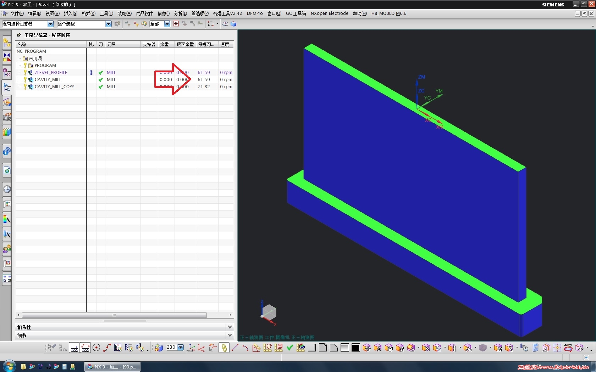Click the 名称 column header
Viewport: 596px width, 372px height.
51,44
